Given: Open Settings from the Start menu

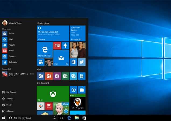Looking at the screenshot, I should [x=8, y=99].
